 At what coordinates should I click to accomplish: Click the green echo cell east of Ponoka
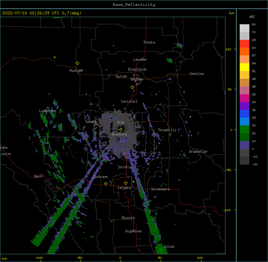pyautogui.click(x=179, y=45)
